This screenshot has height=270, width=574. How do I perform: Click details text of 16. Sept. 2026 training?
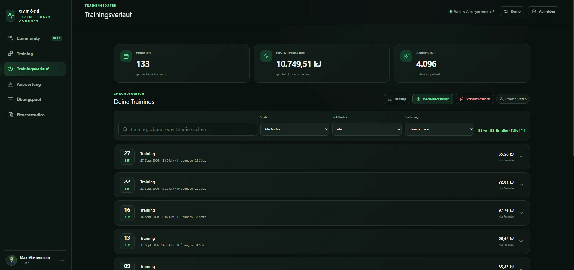pyautogui.click(x=173, y=217)
